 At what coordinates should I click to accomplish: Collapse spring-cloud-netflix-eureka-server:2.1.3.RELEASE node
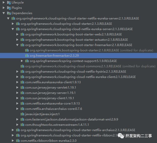pyautogui.click(x=13, y=29)
